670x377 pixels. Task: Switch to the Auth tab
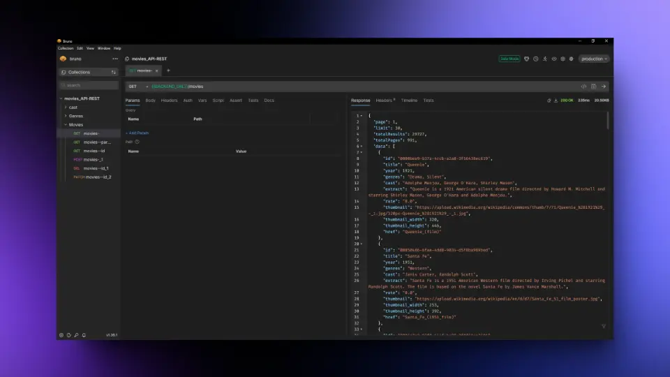(188, 101)
